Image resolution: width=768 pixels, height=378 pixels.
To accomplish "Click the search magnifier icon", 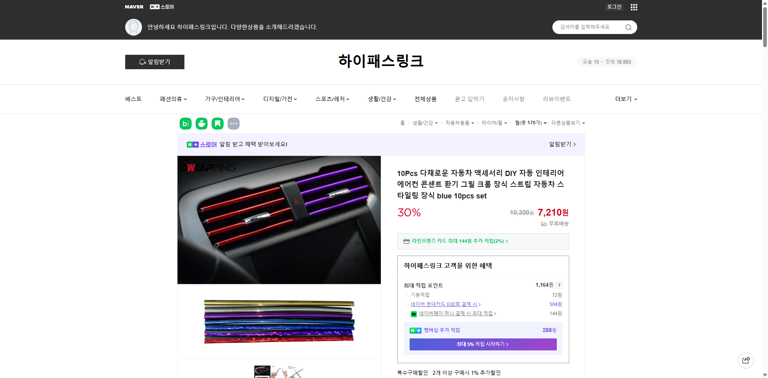I will 628,27.
